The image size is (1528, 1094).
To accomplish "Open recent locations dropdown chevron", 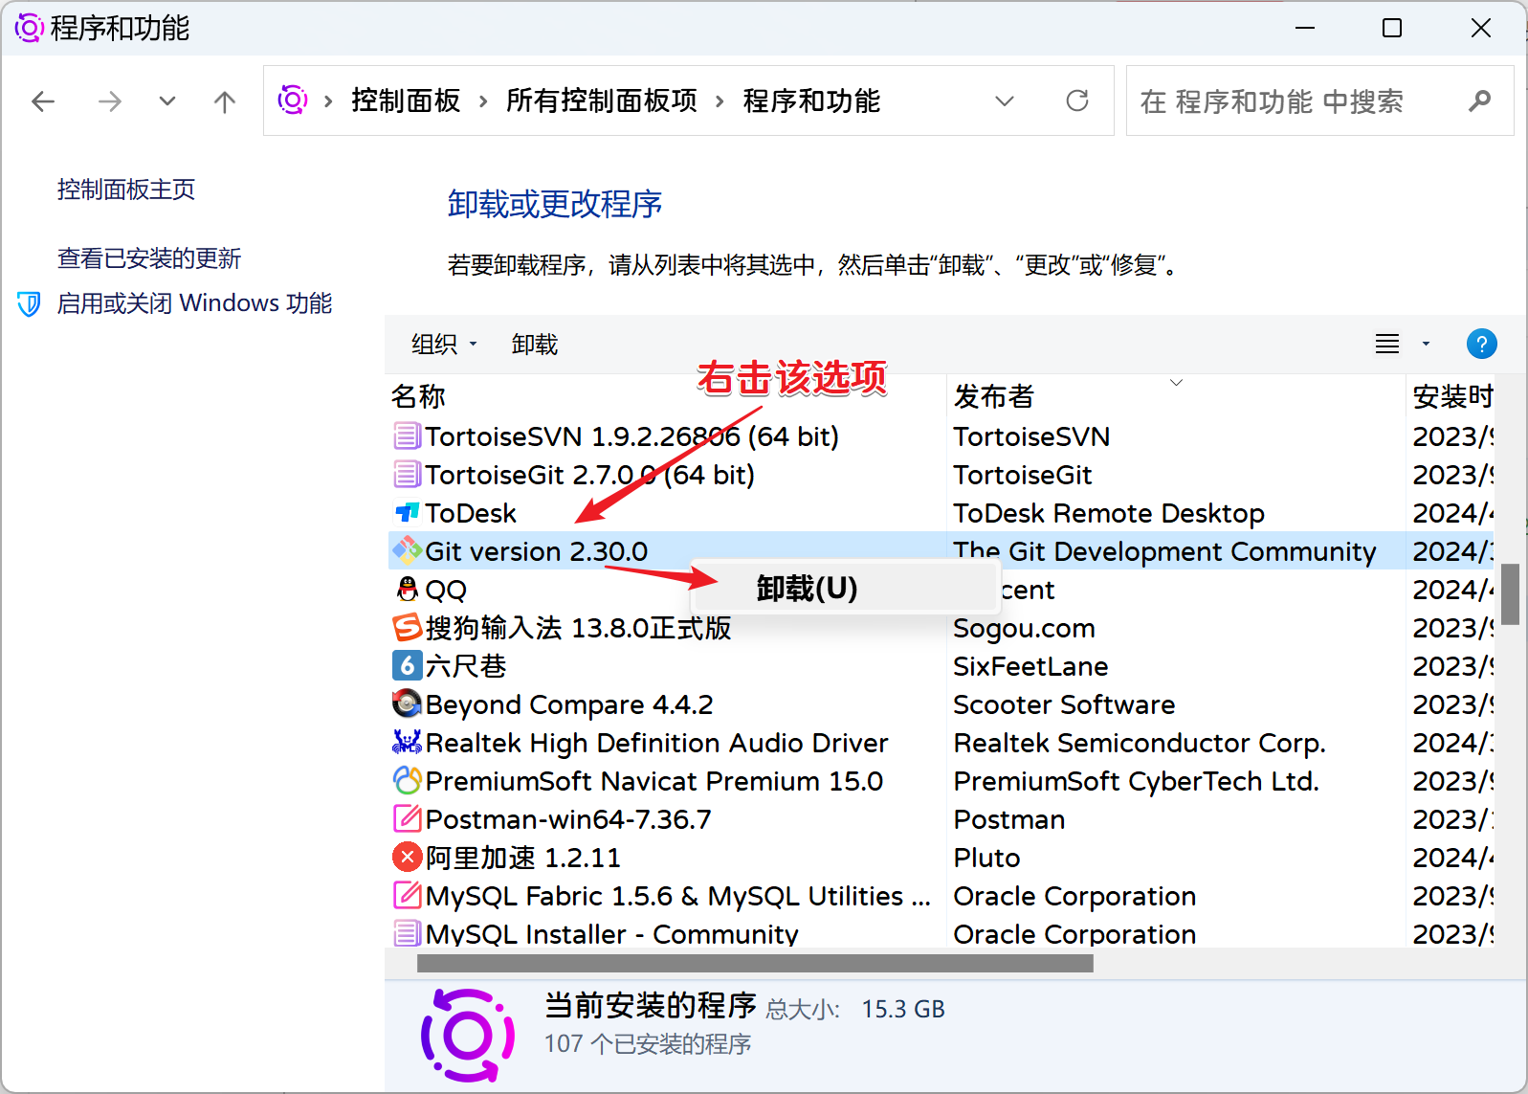I will point(167,100).
